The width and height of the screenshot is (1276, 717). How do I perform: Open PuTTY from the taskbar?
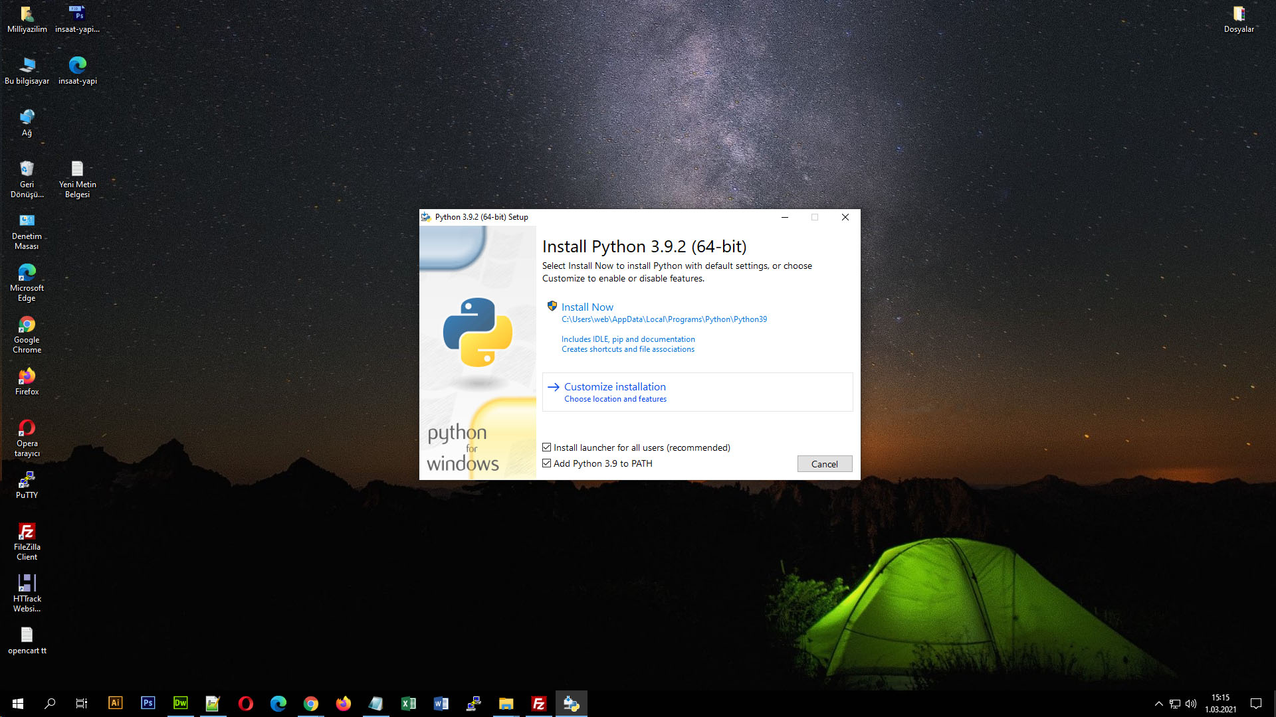(x=473, y=703)
